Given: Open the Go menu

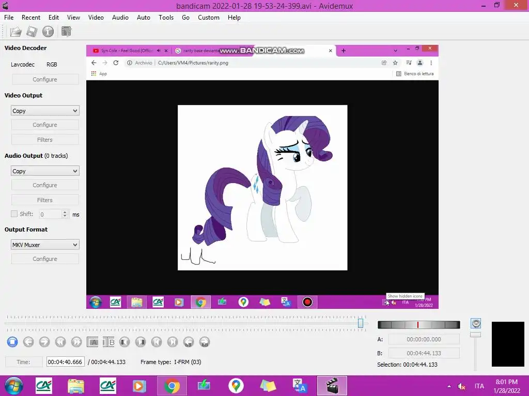Looking at the screenshot, I should (x=185, y=18).
